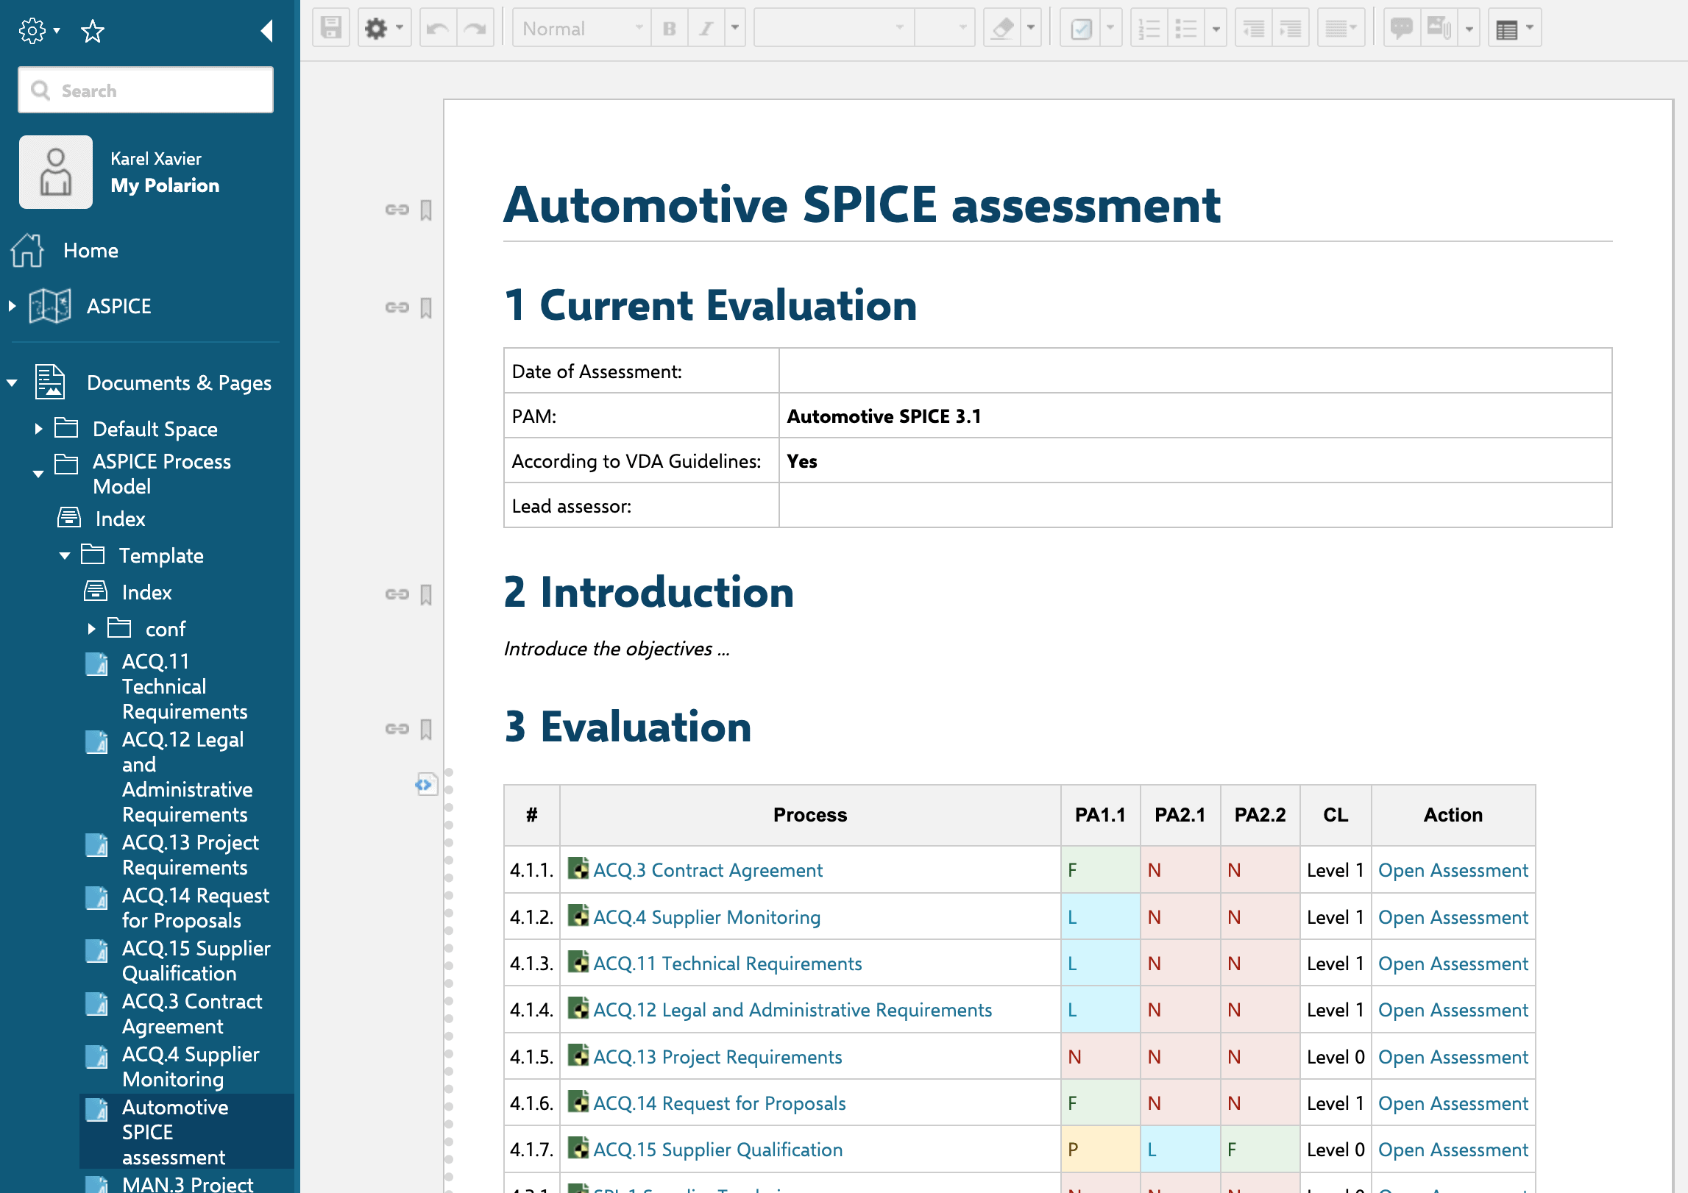Open Home in the sidebar

[91, 251]
